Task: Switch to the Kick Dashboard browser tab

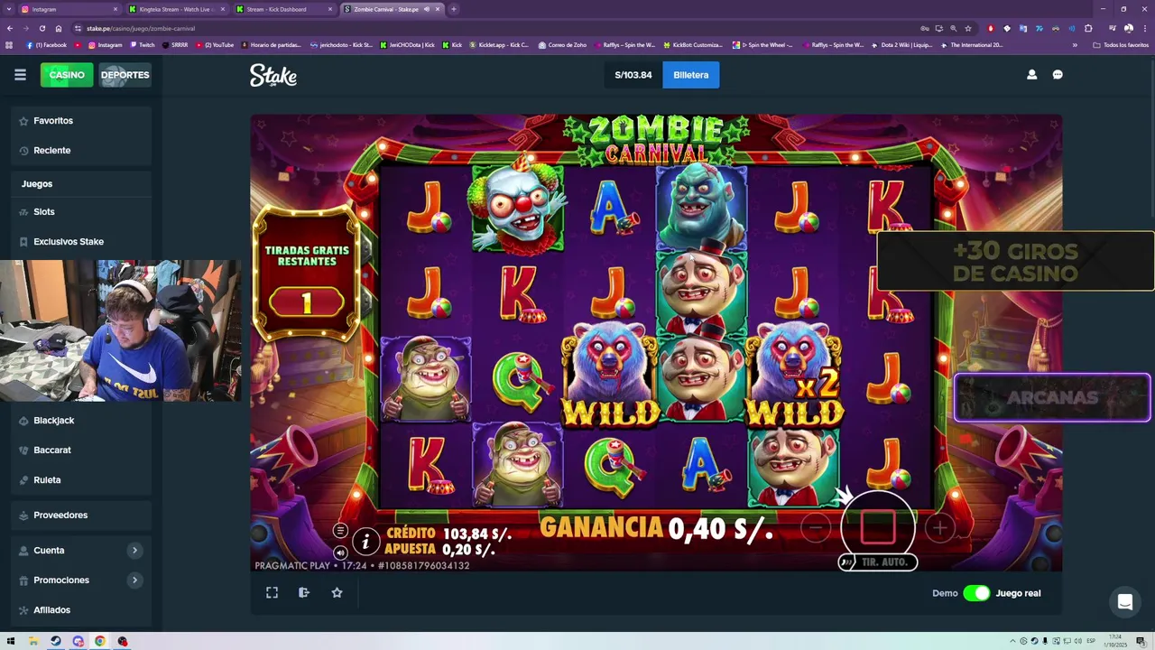Action: point(283,9)
